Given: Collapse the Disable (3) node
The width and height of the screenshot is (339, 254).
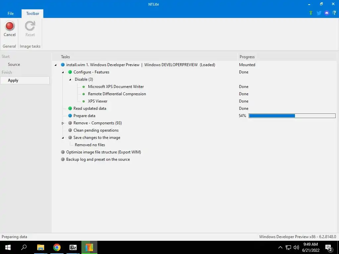Looking at the screenshot, I should tap(70, 79).
